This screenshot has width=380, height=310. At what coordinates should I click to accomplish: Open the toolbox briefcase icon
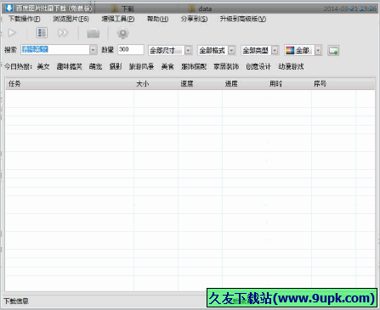94,33
